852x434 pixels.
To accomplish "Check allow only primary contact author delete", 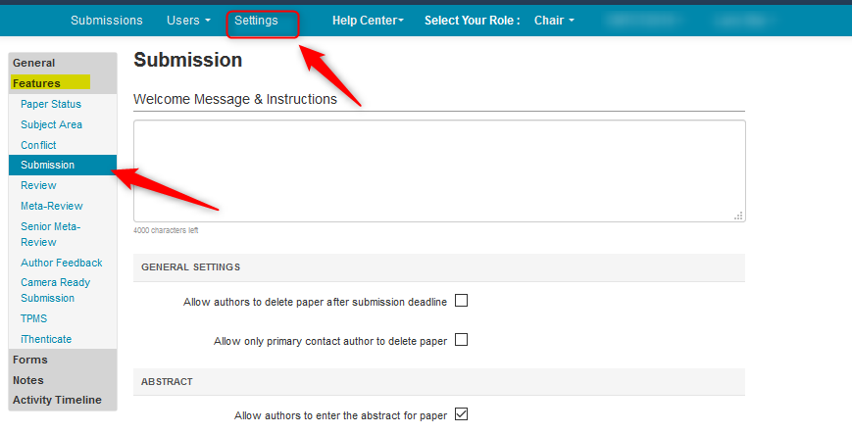I will click(x=462, y=340).
